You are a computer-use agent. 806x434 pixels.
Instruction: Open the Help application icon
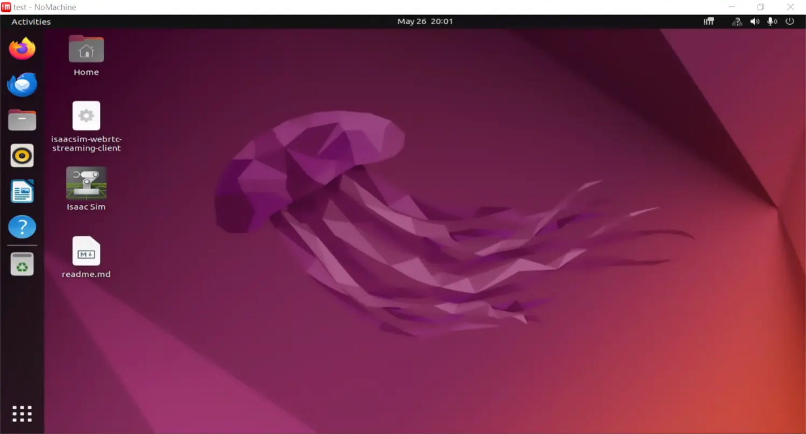point(22,227)
